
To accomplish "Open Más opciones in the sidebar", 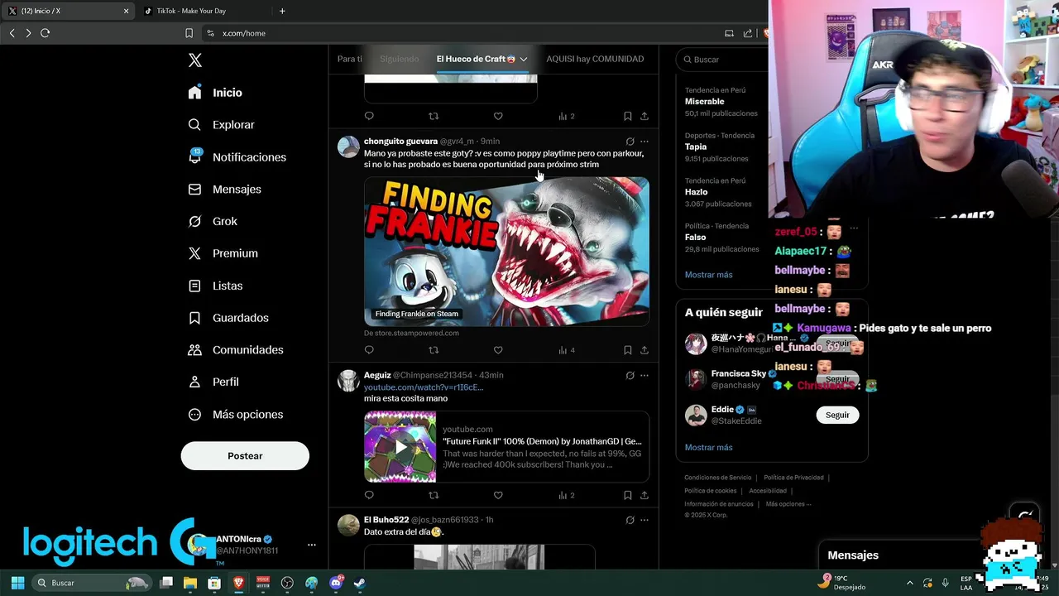I will 236,415.
